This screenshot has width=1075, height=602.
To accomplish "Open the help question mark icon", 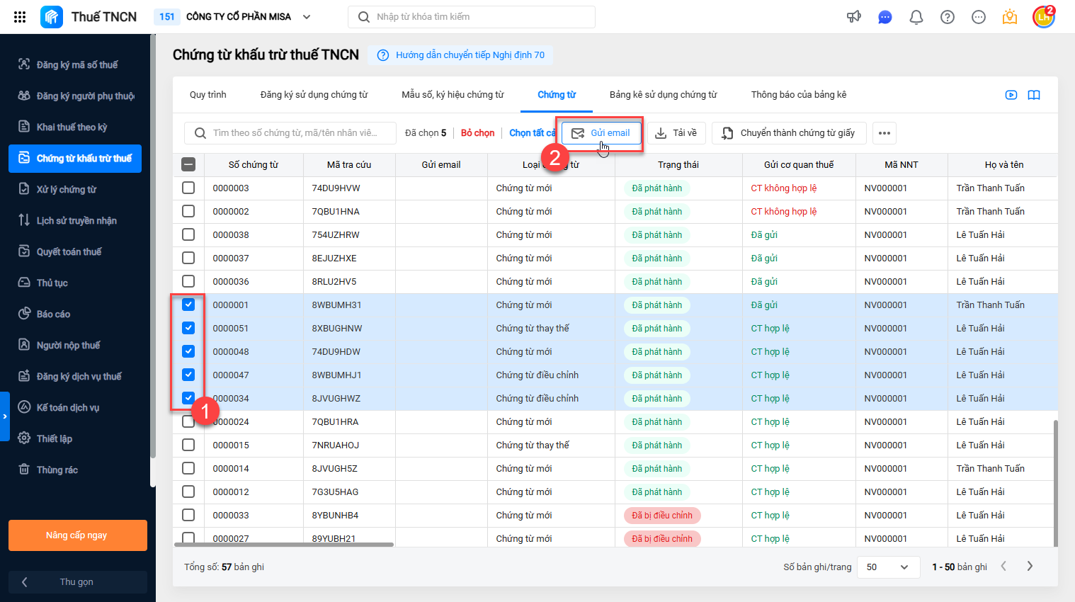I will pyautogui.click(x=948, y=17).
